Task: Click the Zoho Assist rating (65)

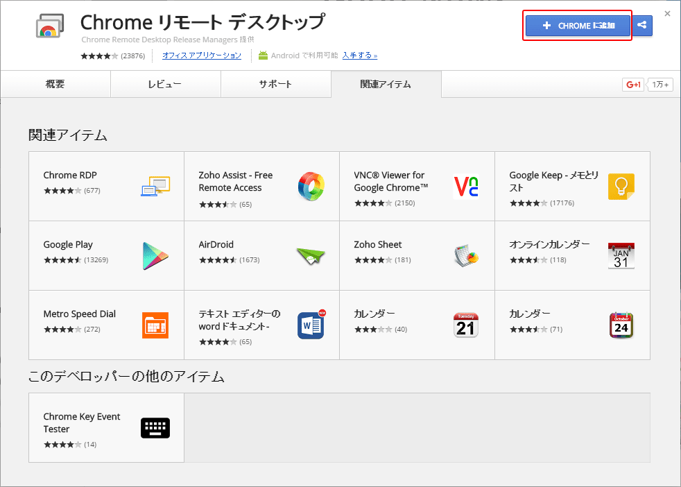Action: coord(225,204)
